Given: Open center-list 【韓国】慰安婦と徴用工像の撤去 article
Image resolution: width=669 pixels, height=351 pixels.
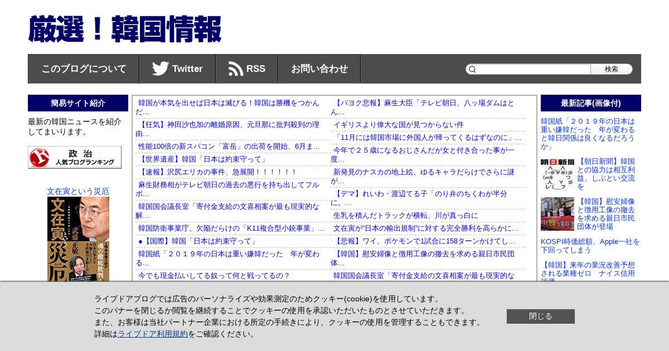Looking at the screenshot, I should 424,258.
